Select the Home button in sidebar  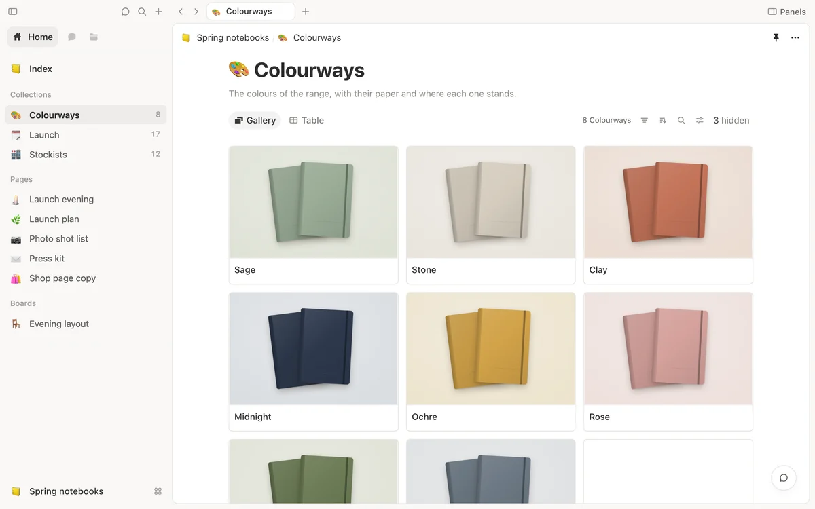[33, 37]
